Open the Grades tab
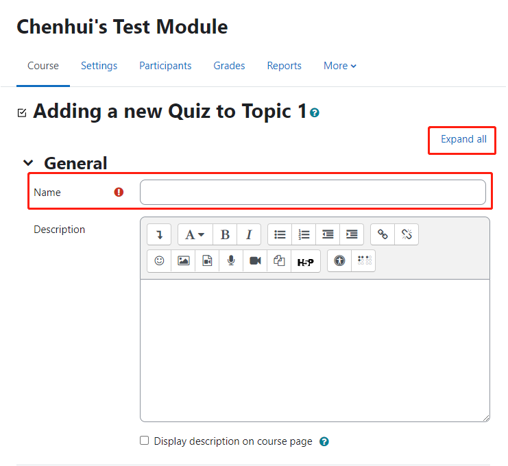The height and width of the screenshot is (466, 508). pyautogui.click(x=229, y=66)
